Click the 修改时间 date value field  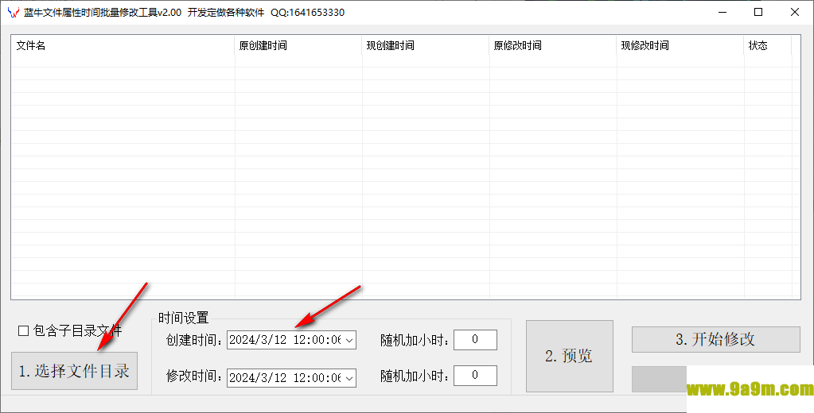285,378
